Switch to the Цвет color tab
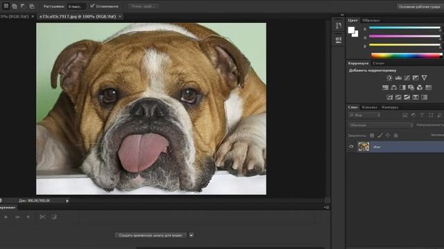Screen dimensions: 444x249 point(352,20)
